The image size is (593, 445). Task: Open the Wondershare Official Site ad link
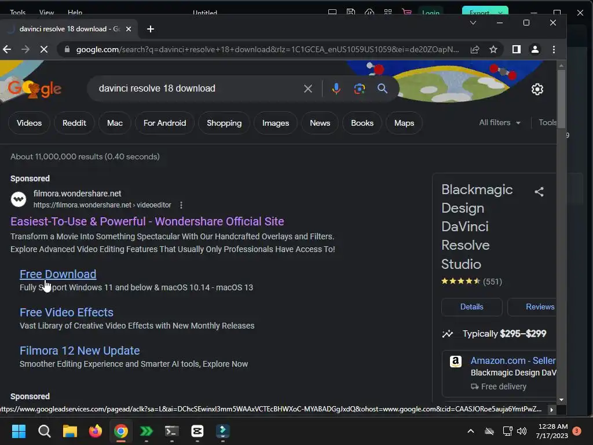tap(147, 221)
